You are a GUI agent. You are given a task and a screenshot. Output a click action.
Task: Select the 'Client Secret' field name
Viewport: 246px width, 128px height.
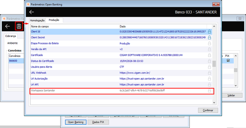(38, 37)
